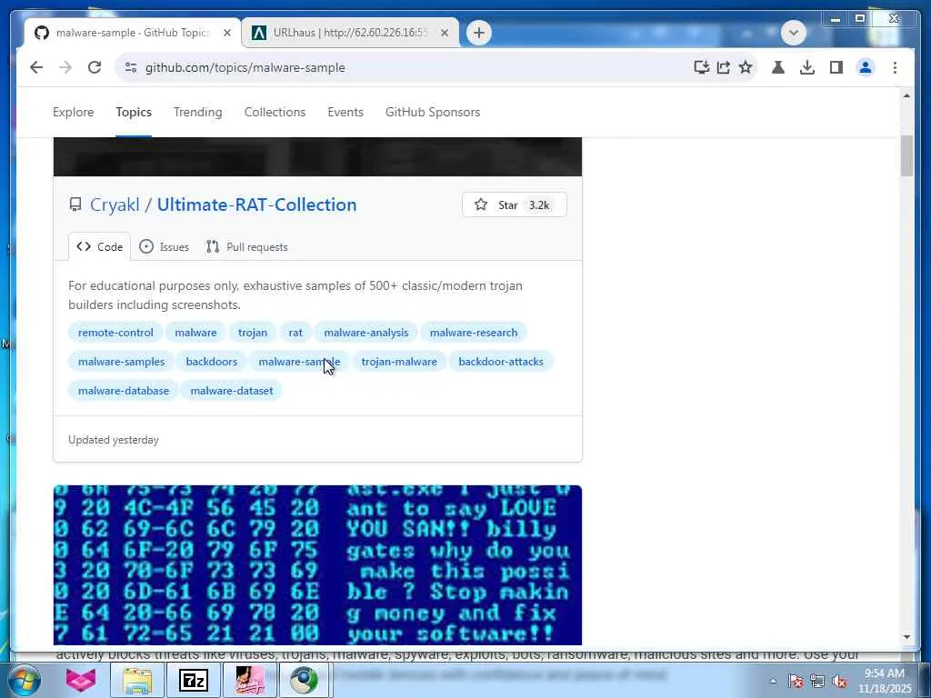Open the Collections navigation item

point(275,112)
